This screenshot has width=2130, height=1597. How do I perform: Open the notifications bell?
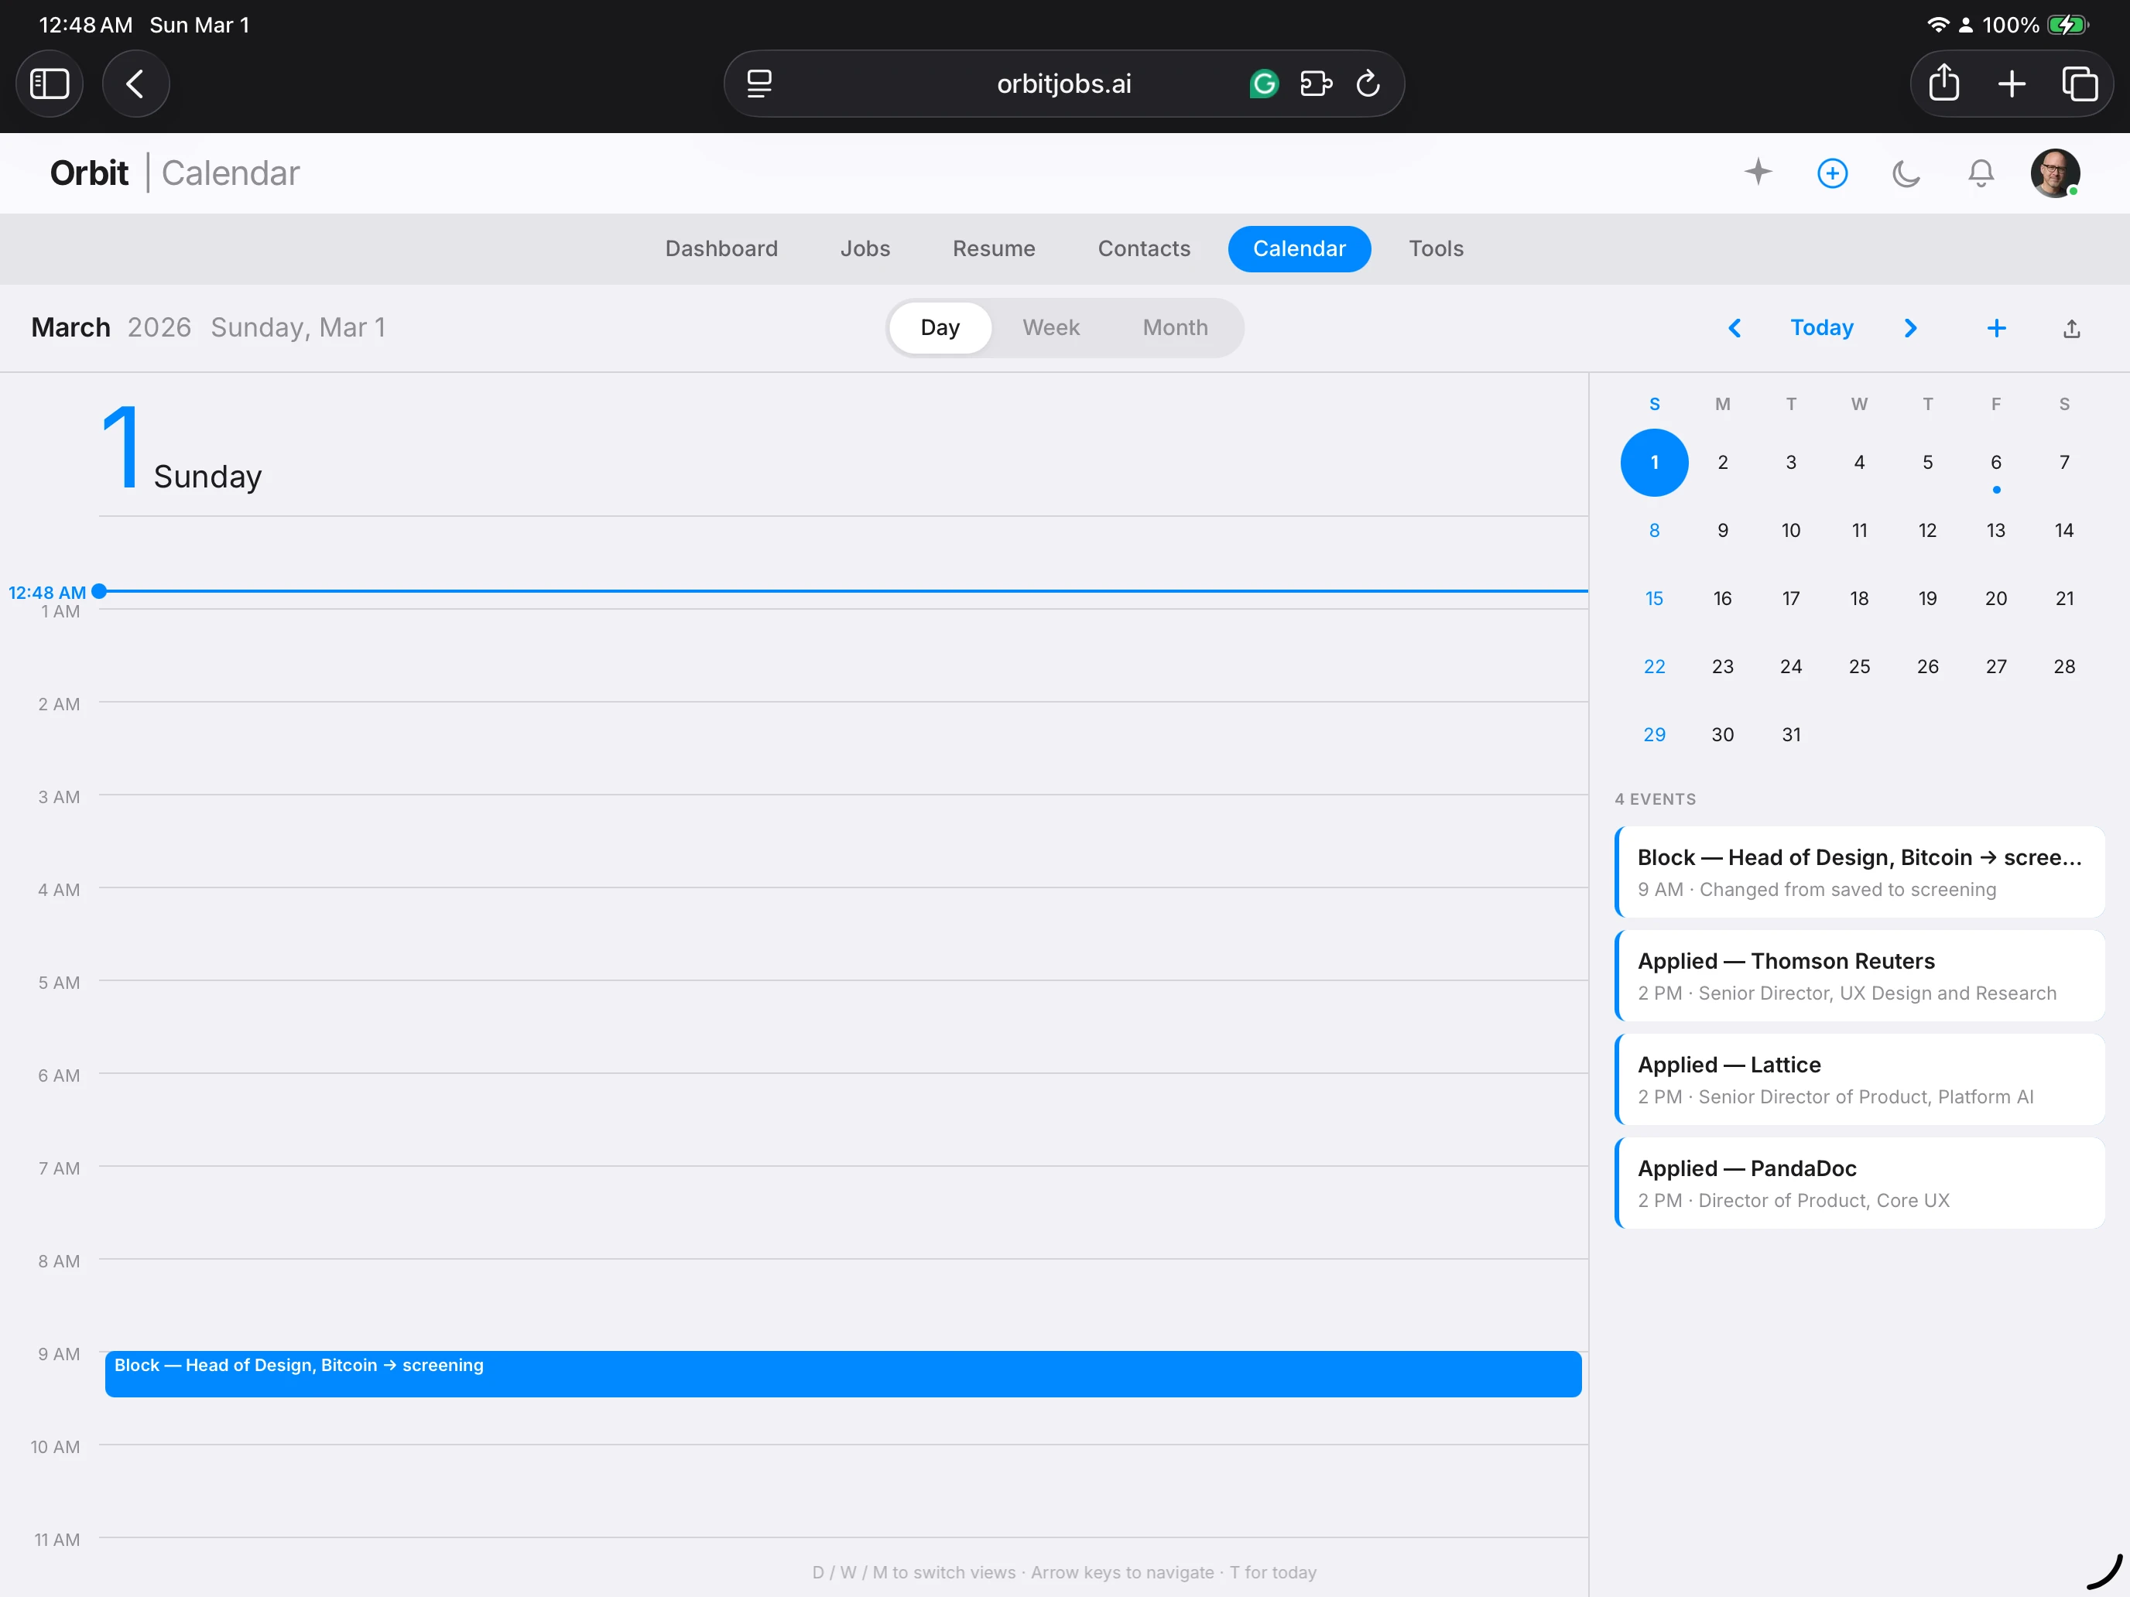pyautogui.click(x=1980, y=173)
